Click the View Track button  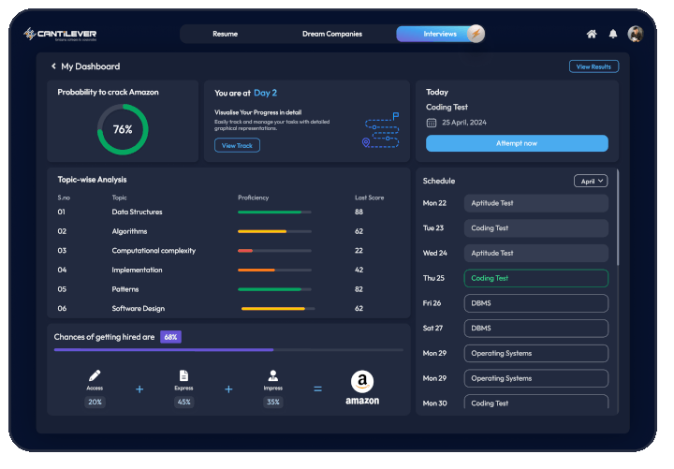click(237, 145)
